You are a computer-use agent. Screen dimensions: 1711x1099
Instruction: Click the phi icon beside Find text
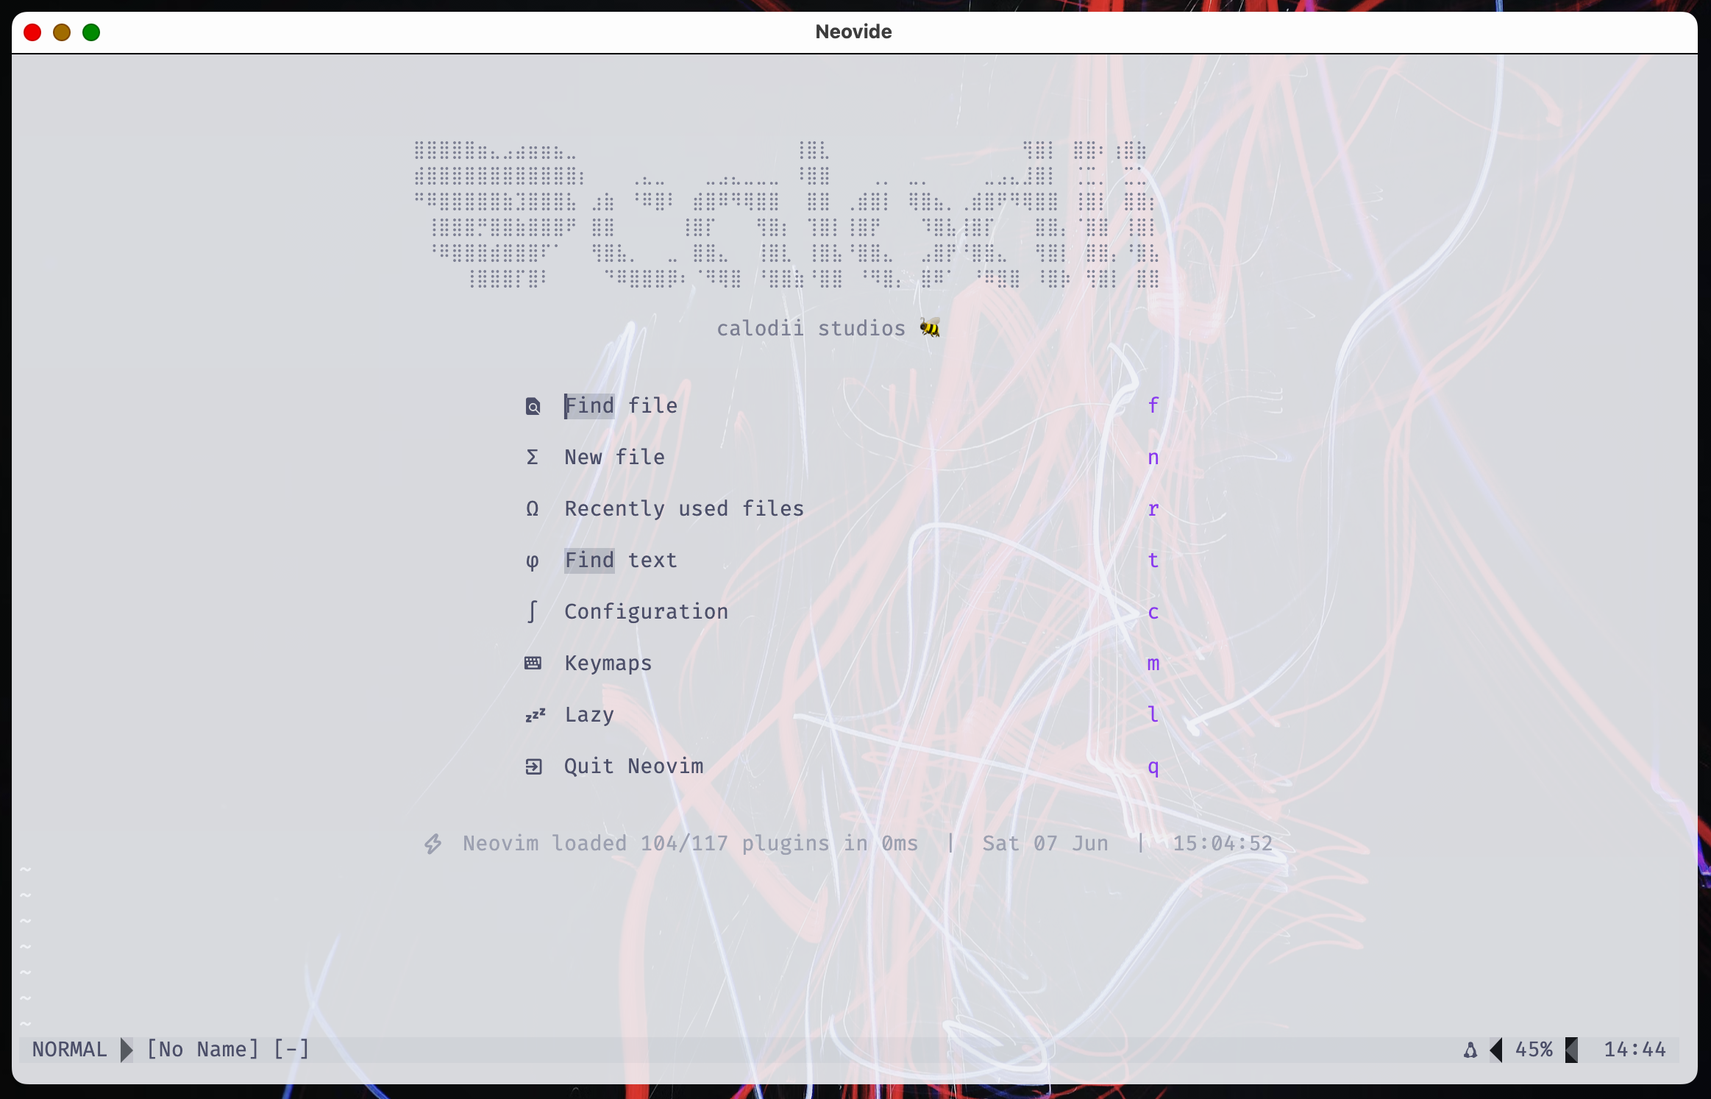click(533, 561)
